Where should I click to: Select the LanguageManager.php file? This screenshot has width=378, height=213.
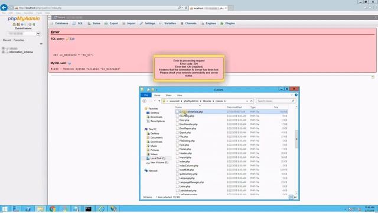pos(191,182)
